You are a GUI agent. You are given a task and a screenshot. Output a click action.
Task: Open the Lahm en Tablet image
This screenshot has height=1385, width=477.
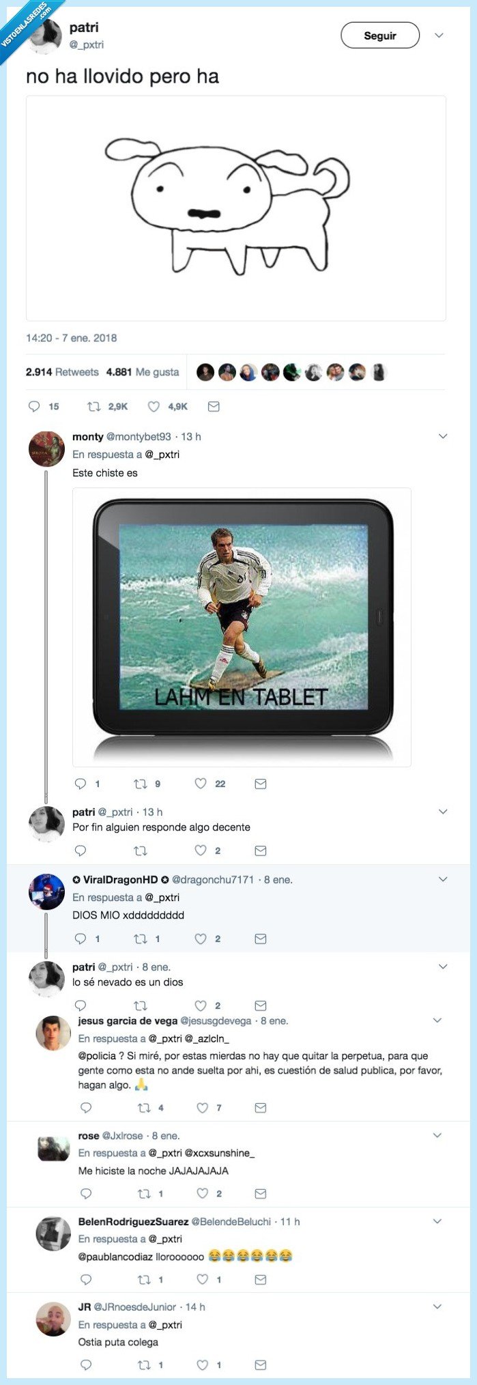pyautogui.click(x=242, y=627)
